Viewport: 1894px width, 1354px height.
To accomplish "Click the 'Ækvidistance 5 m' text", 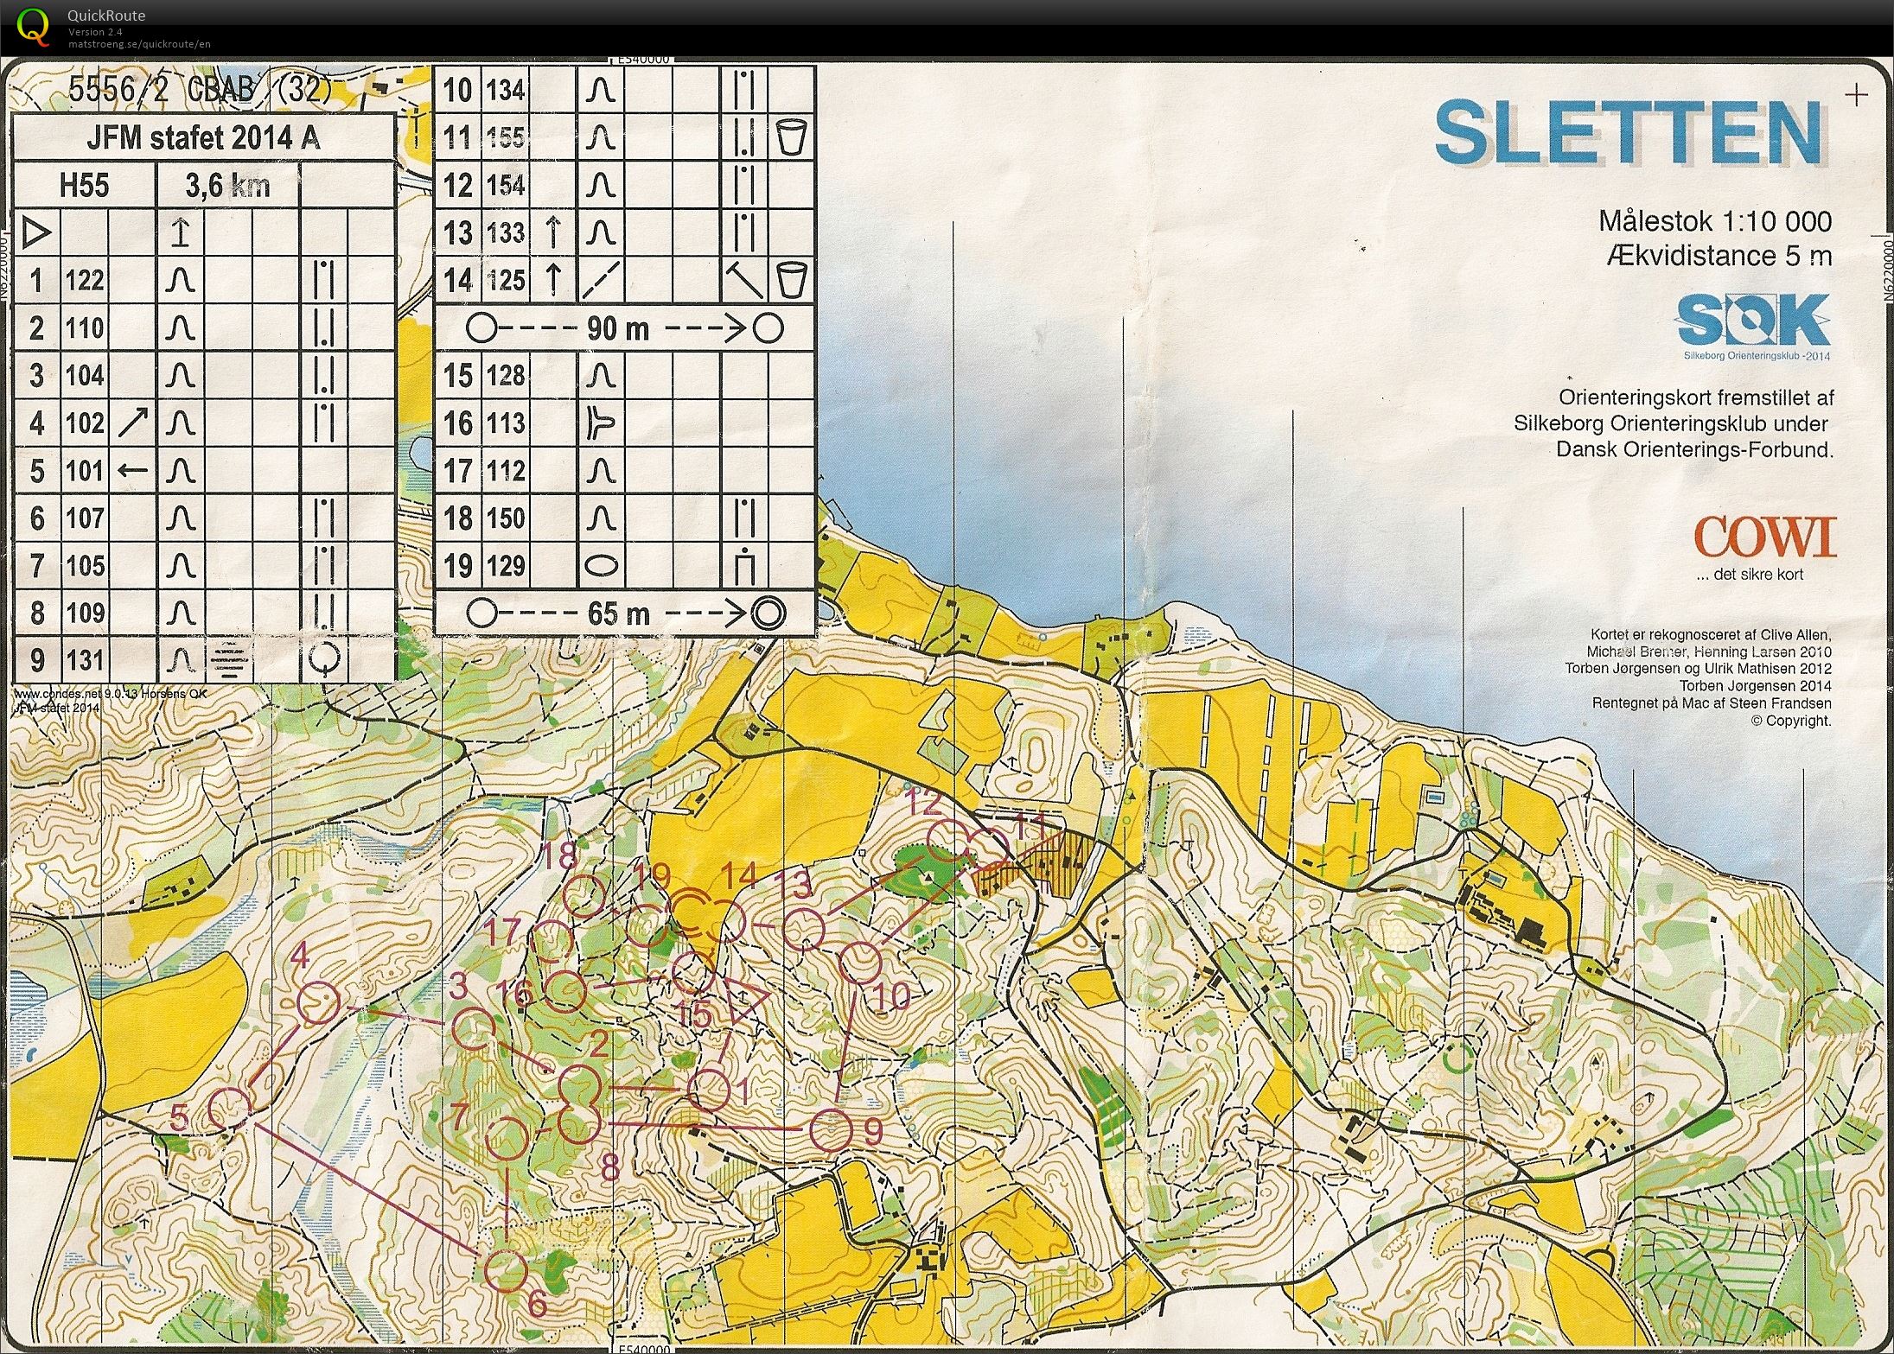I will tap(1719, 256).
